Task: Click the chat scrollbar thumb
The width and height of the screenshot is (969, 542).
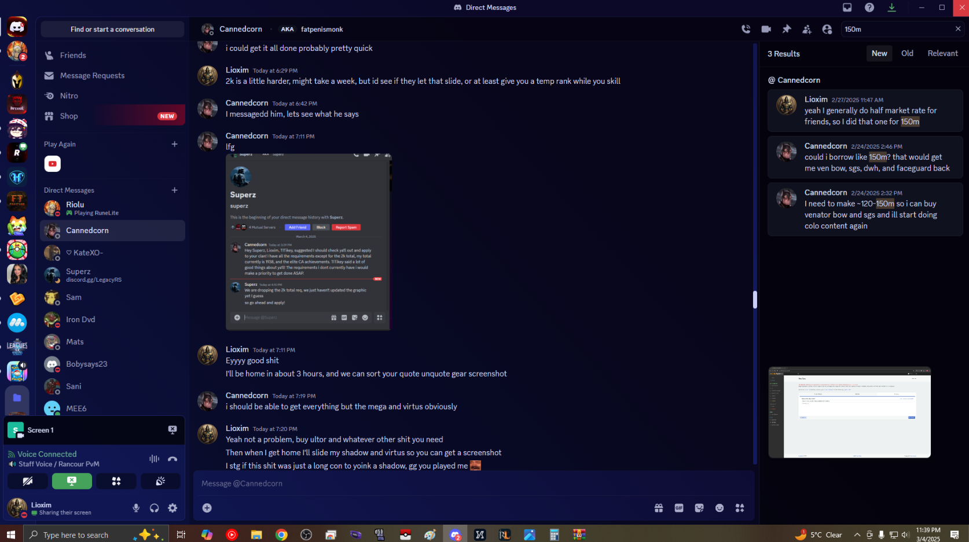Action: pyautogui.click(x=755, y=300)
